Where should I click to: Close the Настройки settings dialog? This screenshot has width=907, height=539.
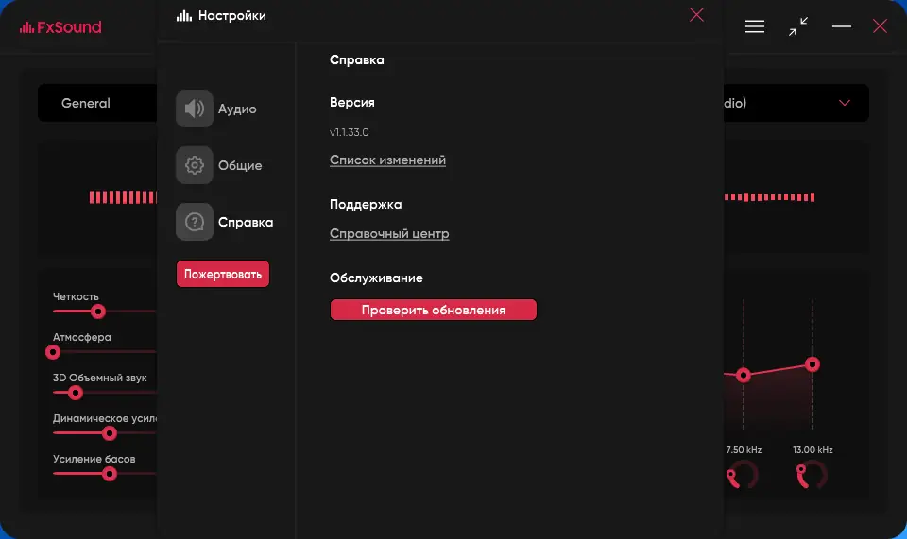[x=696, y=15]
